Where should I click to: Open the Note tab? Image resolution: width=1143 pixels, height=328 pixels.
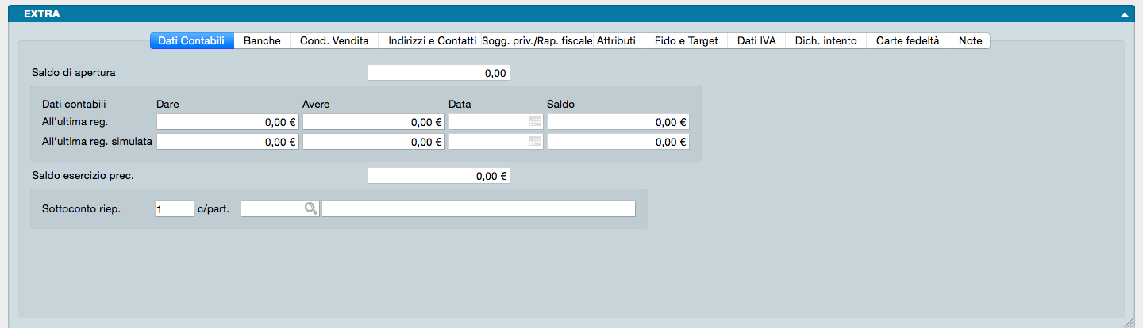pyautogui.click(x=970, y=41)
